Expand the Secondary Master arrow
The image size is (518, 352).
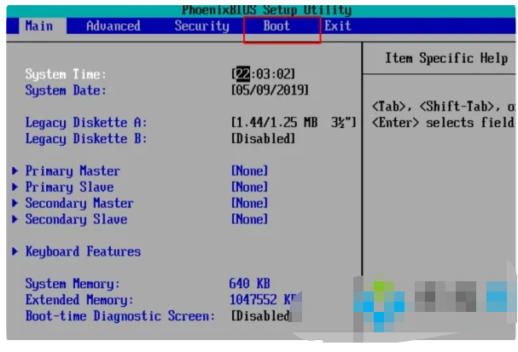coord(15,204)
